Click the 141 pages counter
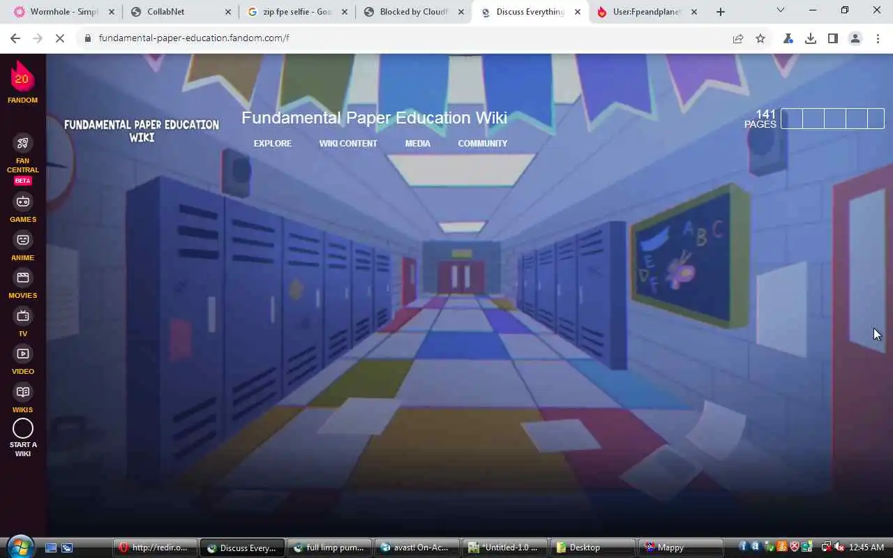The image size is (893, 558). click(760, 119)
